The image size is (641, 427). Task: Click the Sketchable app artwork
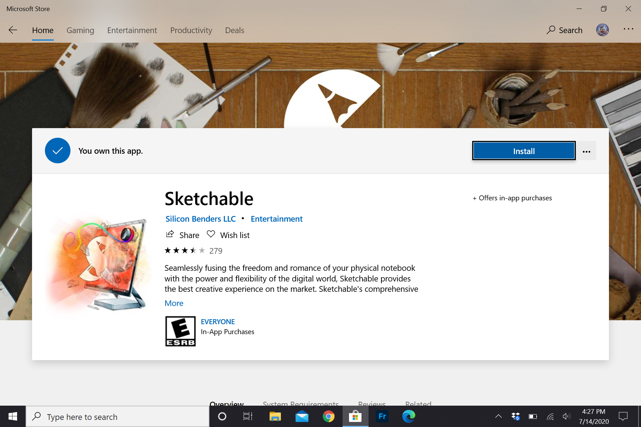click(98, 264)
